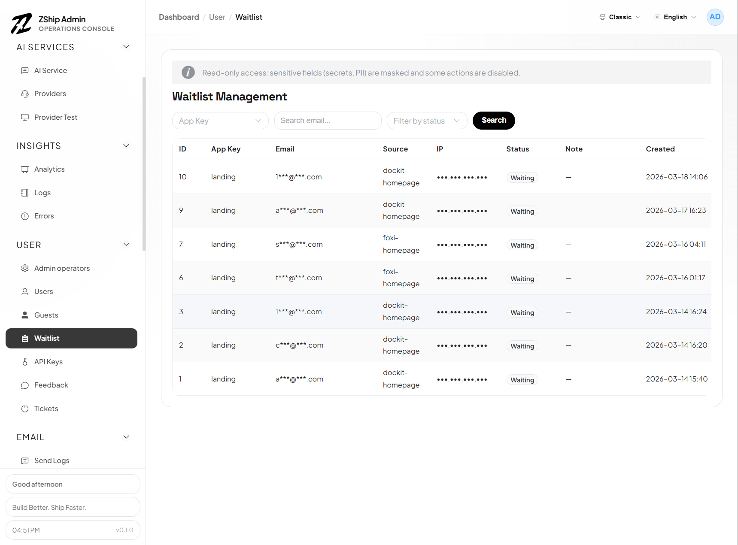The height and width of the screenshot is (545, 738).
Task: Open Tickets via power icon
Action: [x=25, y=409]
